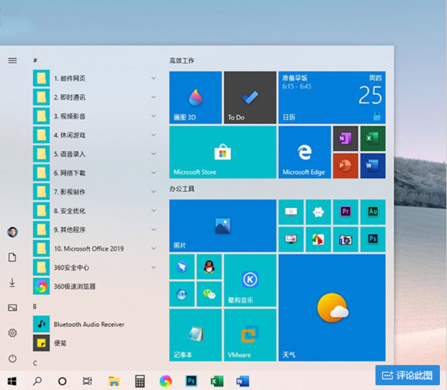The width and height of the screenshot is (447, 390).
Task: Open the blue fish-icon tile near WeChat
Action: coord(182,294)
